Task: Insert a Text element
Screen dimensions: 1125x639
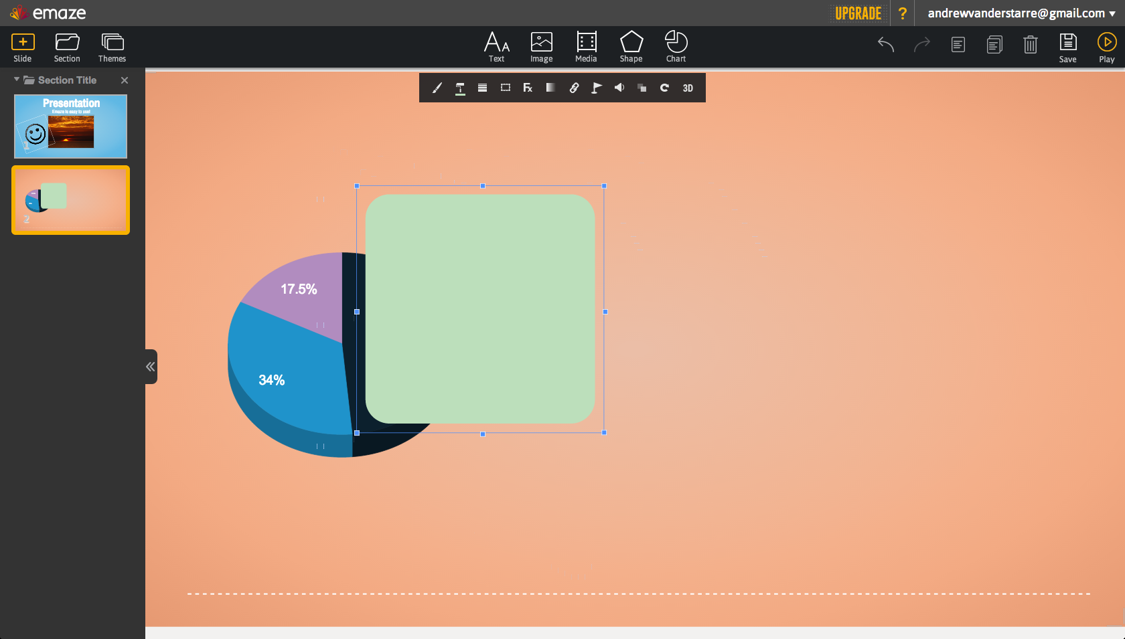Action: 497,48
